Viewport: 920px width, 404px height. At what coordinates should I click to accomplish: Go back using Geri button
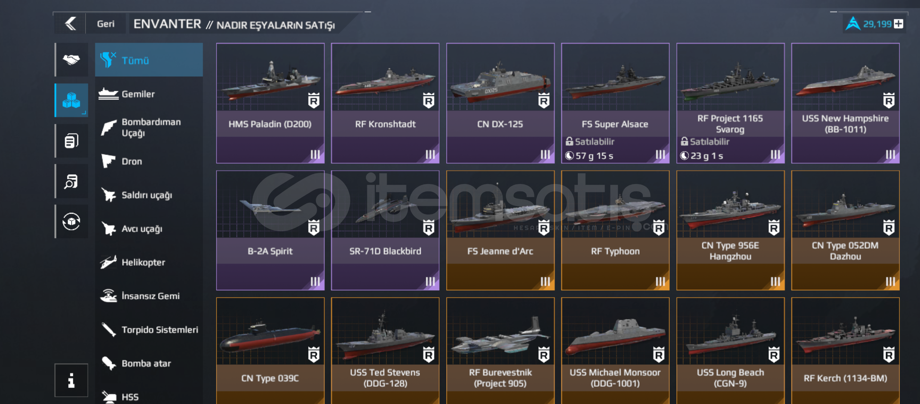pos(106,24)
